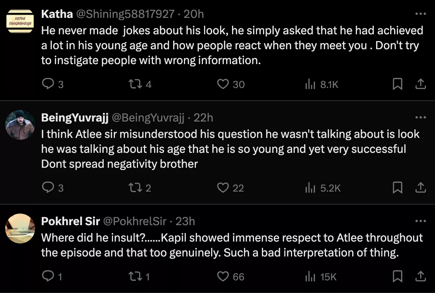Screen dimensions: 435x293
Task: View analytics for Katha's tweet
Action: 310,84
